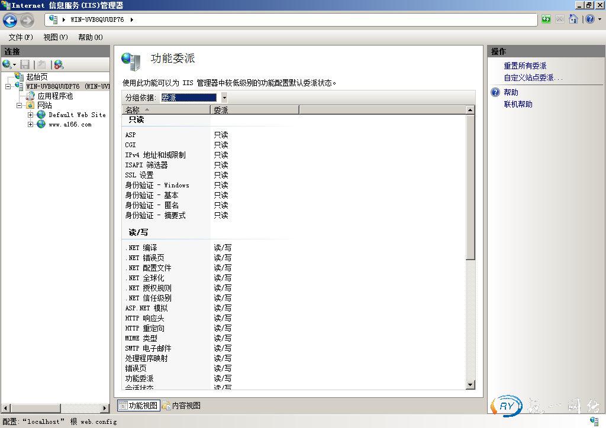Expand the Default Web Site tree node
The image size is (606, 428).
tap(31, 115)
